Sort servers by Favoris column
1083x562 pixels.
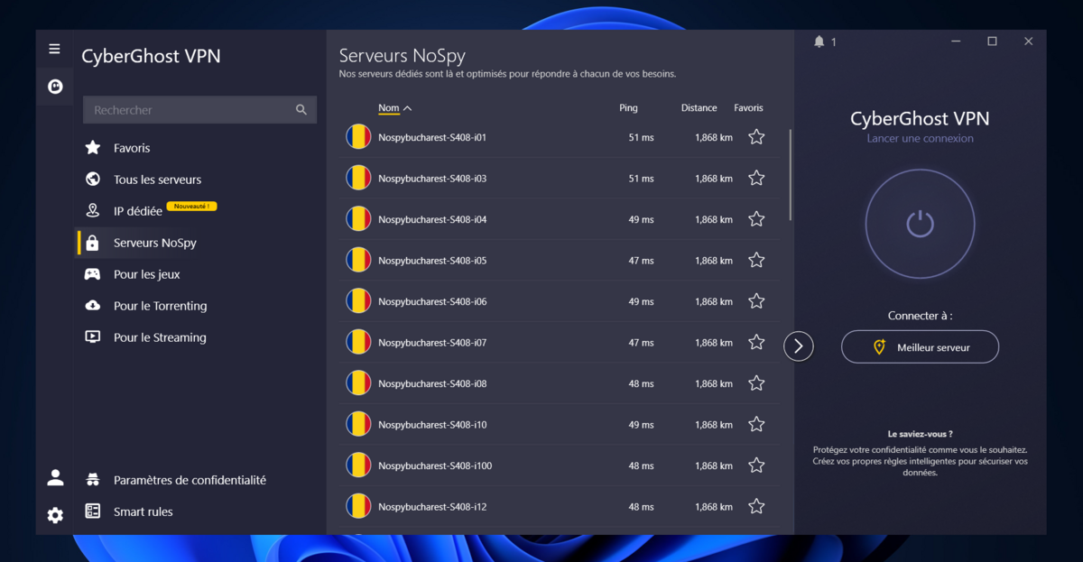tap(748, 108)
